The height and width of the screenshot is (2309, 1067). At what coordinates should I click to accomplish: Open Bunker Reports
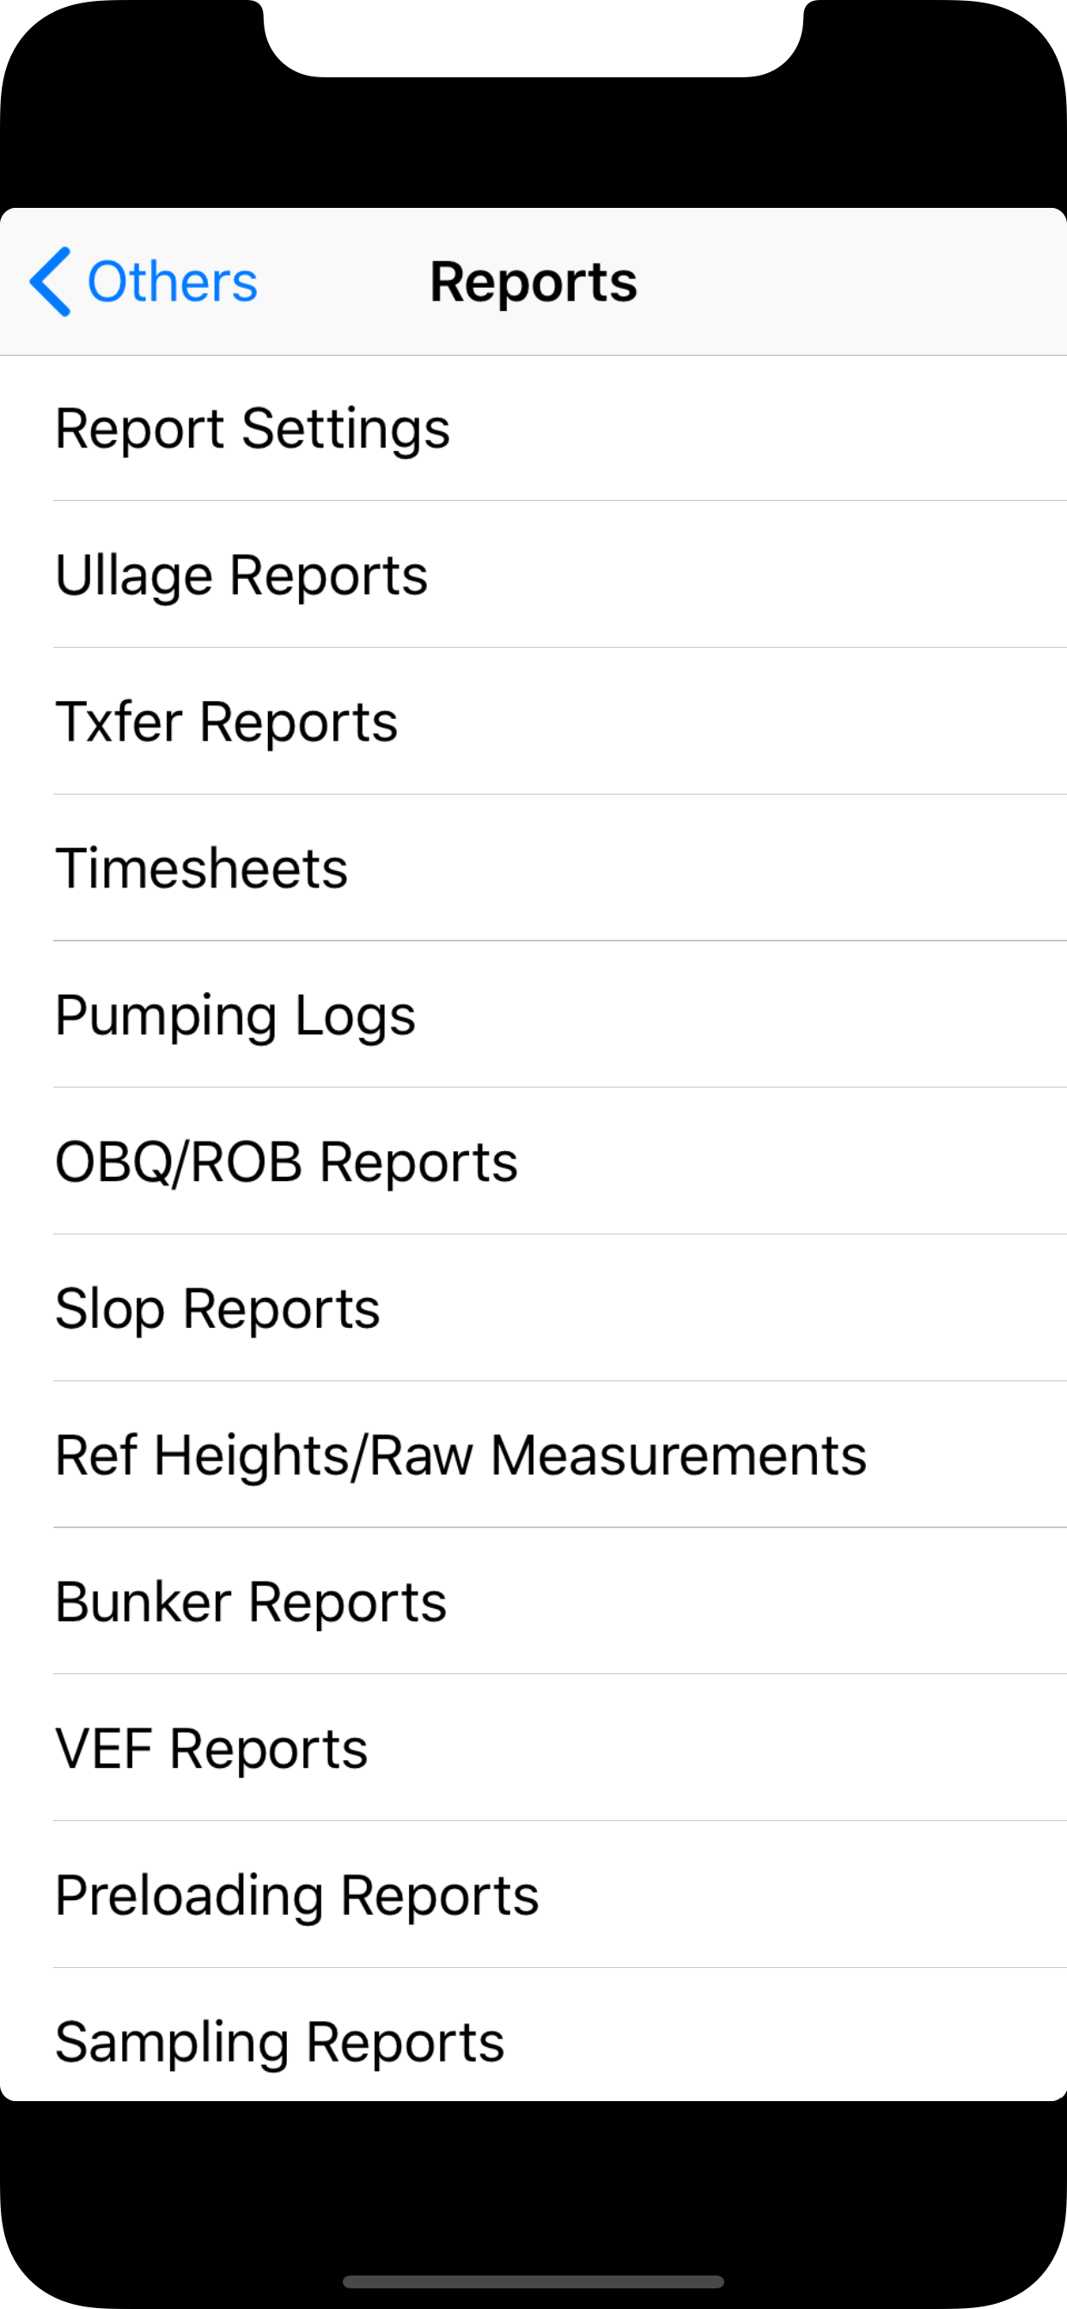249,1600
